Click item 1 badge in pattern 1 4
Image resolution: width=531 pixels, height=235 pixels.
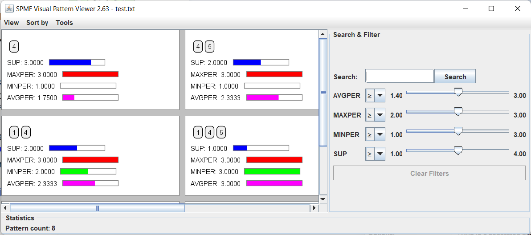click(14, 132)
